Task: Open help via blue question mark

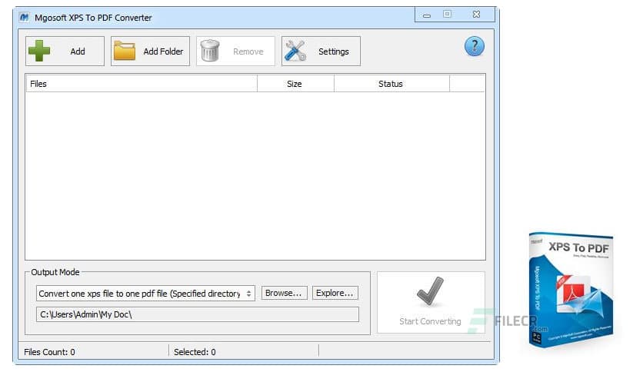Action: pyautogui.click(x=474, y=46)
